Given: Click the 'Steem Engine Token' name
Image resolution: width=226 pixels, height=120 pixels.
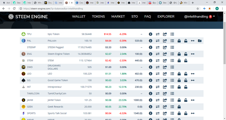Looking at the screenshot, I should pyautogui.click(x=59, y=54).
